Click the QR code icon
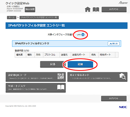The image size is (130, 117). [61, 76]
